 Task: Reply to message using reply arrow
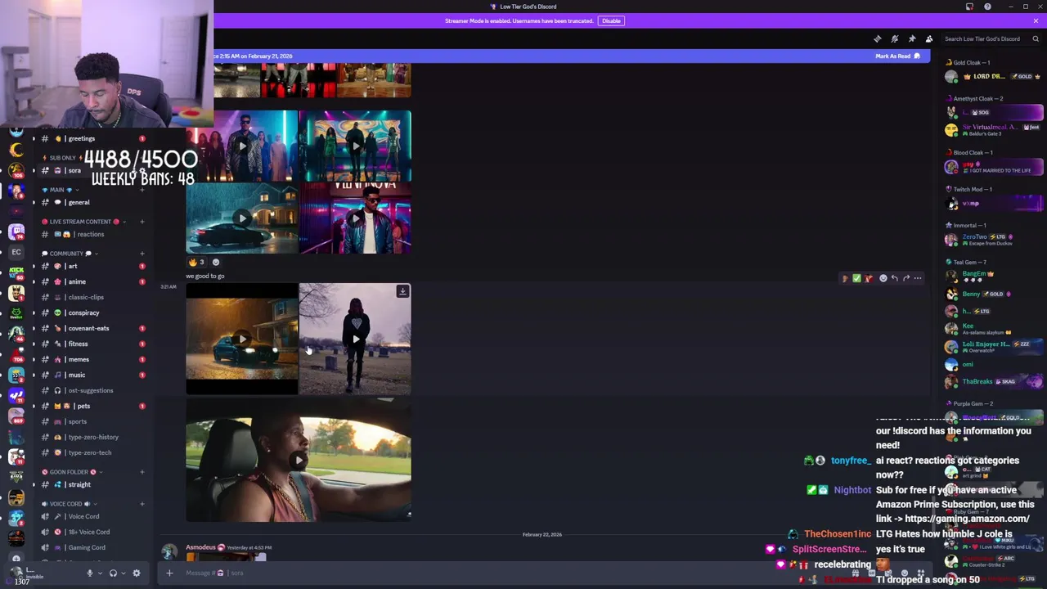coord(894,278)
